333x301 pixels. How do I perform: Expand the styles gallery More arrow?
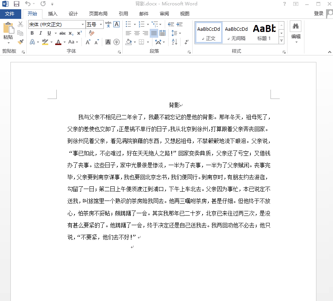pyautogui.click(x=281, y=40)
